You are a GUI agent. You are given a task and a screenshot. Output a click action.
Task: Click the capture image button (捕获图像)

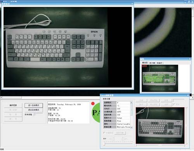click(13, 105)
